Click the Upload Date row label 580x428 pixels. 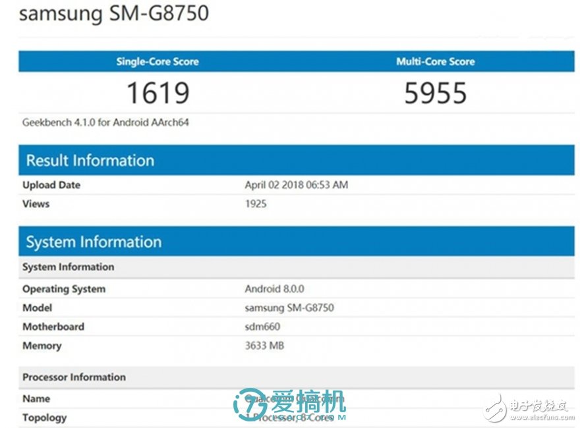[51, 185]
